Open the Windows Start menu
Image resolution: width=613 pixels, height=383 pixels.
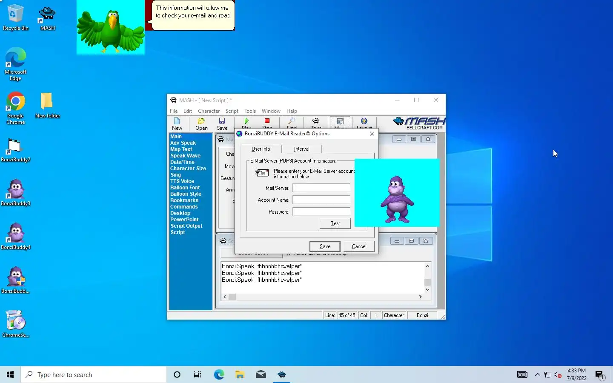(10, 374)
